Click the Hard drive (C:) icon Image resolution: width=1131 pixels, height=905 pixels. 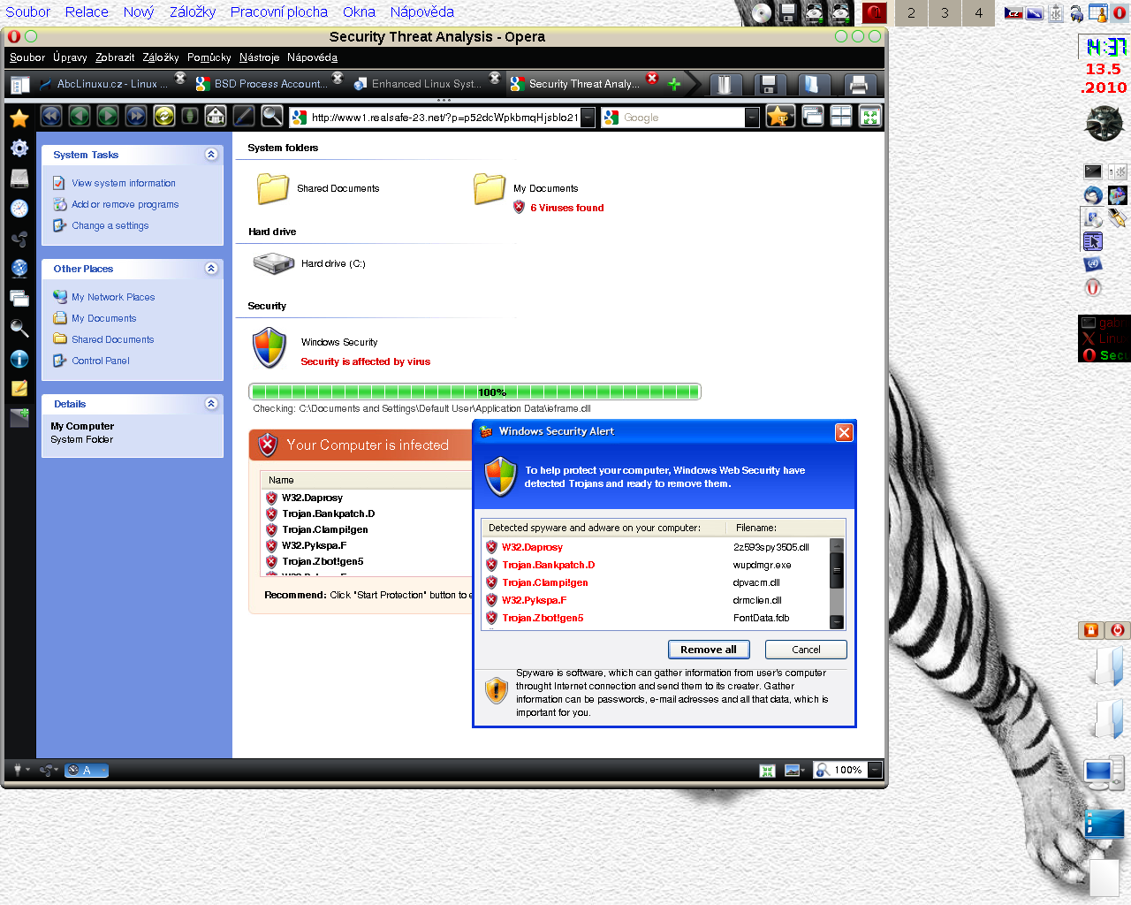click(273, 263)
